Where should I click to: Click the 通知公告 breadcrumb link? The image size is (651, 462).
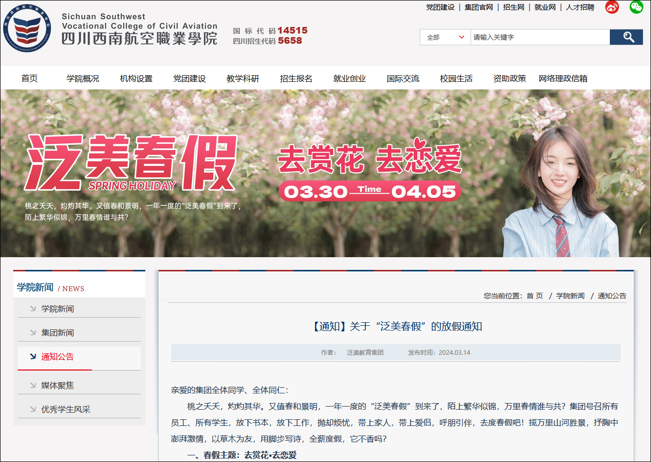612,296
